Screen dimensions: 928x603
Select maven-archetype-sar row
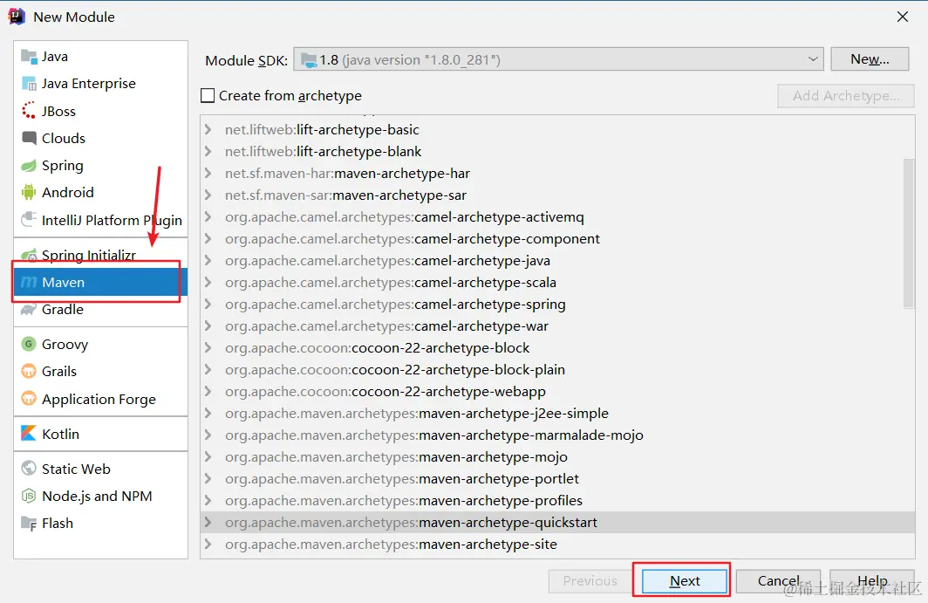557,195
